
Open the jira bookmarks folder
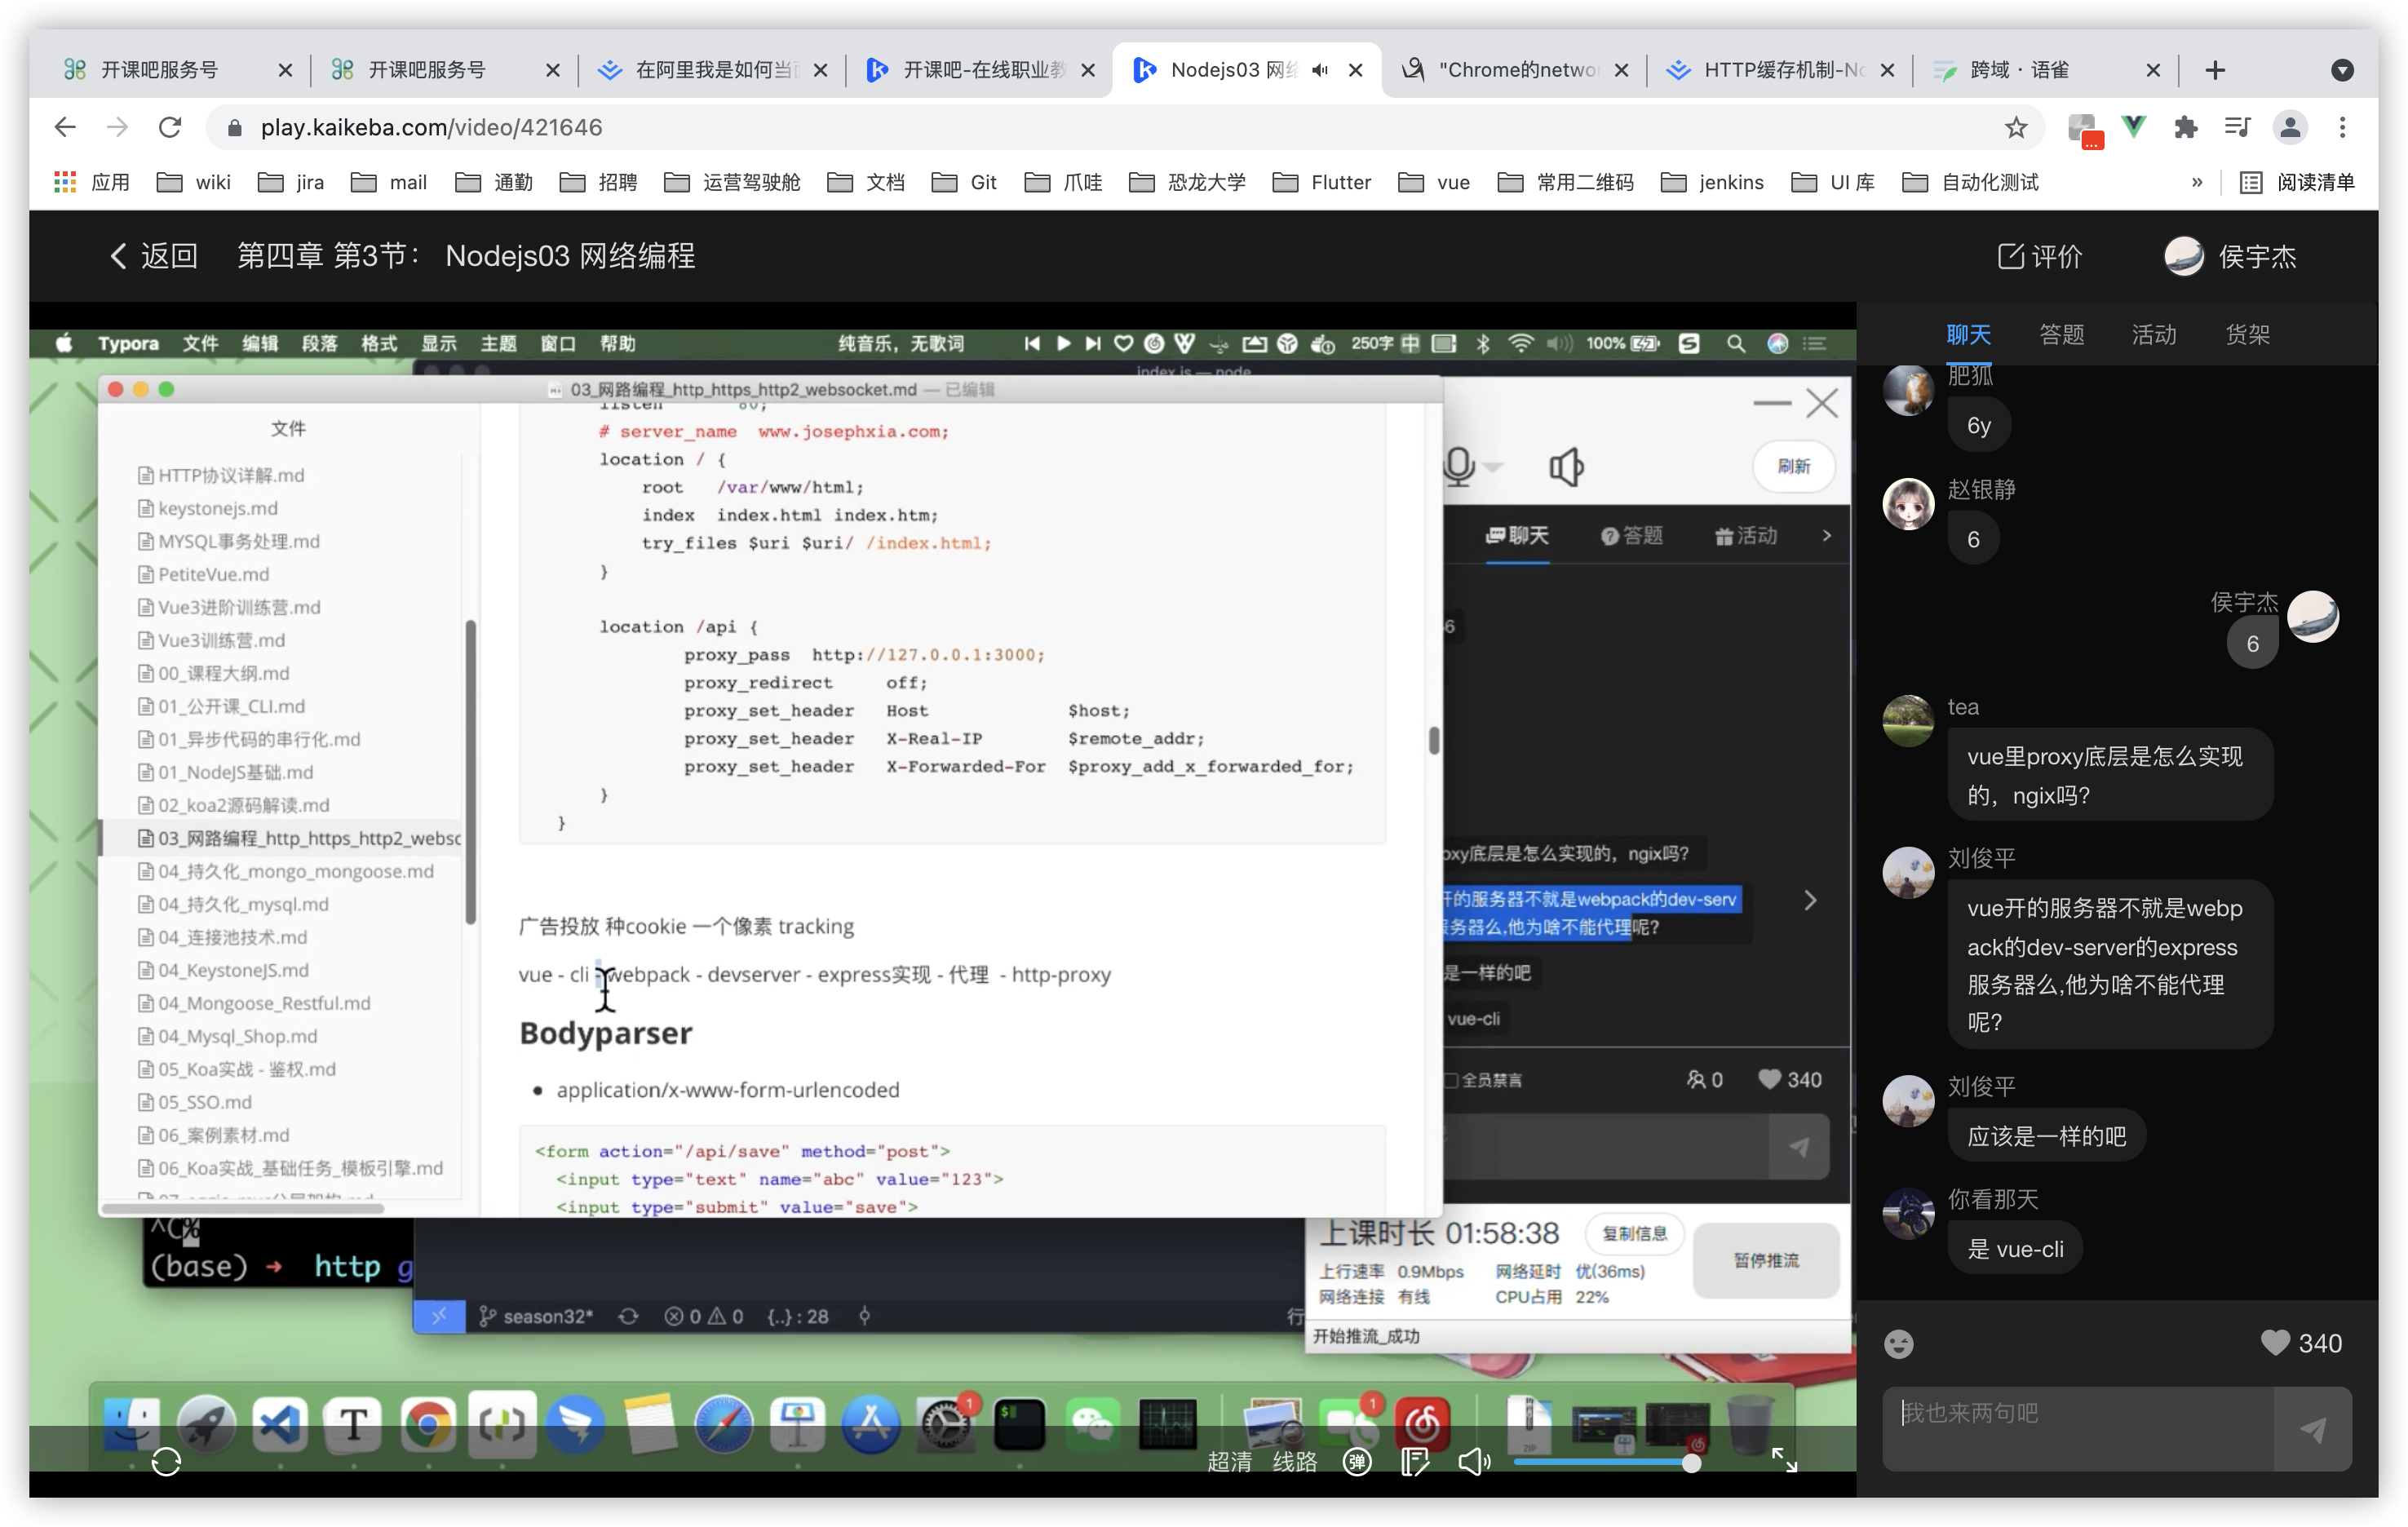[291, 182]
